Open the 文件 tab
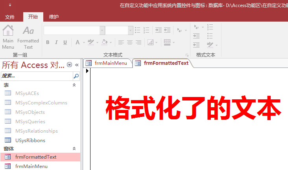The image size is (288, 170). 10,17
